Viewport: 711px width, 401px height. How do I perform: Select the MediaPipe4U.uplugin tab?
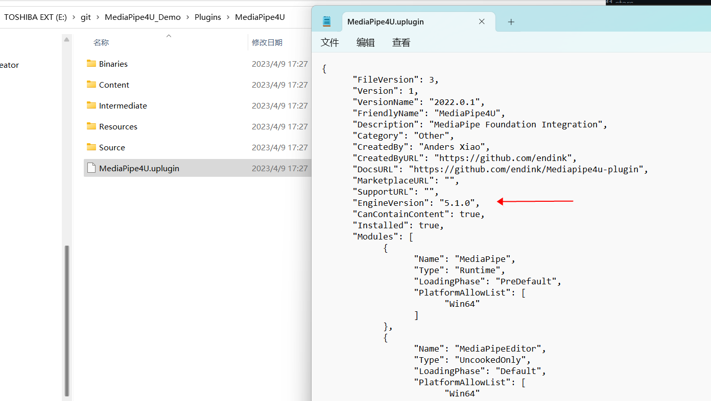(386, 21)
